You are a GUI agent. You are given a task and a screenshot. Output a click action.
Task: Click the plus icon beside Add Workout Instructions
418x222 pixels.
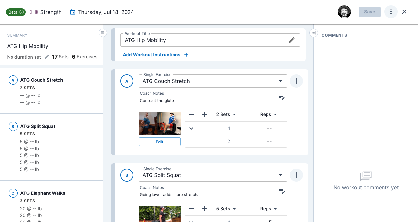186,55
